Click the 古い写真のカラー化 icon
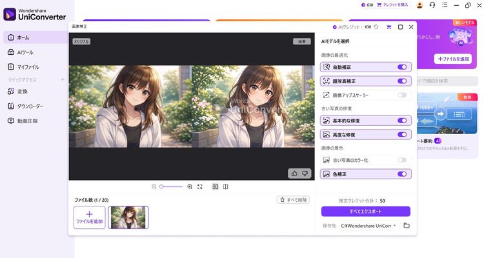The height and width of the screenshot is (258, 484). coord(327,160)
